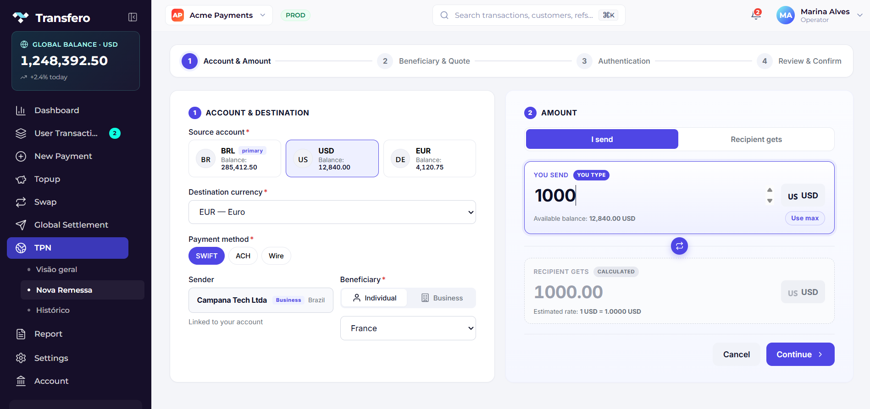The height and width of the screenshot is (409, 870).
Task: Go to step 3 Authentication
Action: point(614,61)
